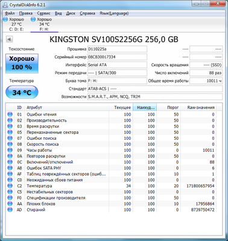This screenshot has height=241, width=228.
Task: Click the Хорошо 100 % health status button
Action: 22,63
